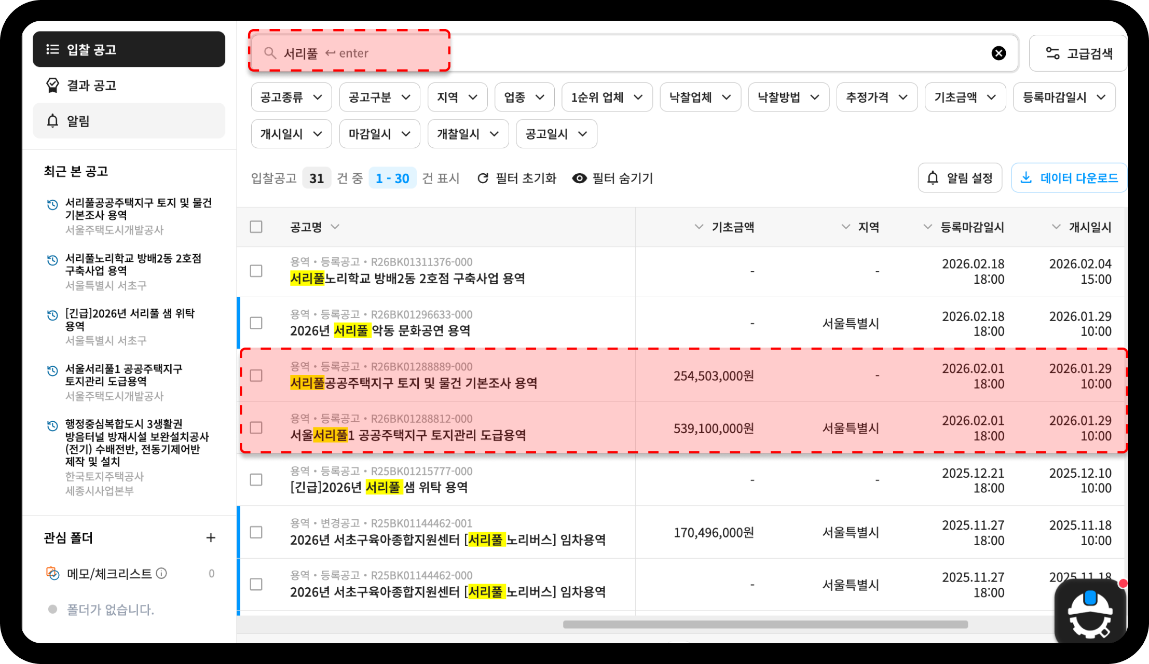The height and width of the screenshot is (664, 1149).
Task: Open the 지역 filter dropdown
Action: click(457, 97)
